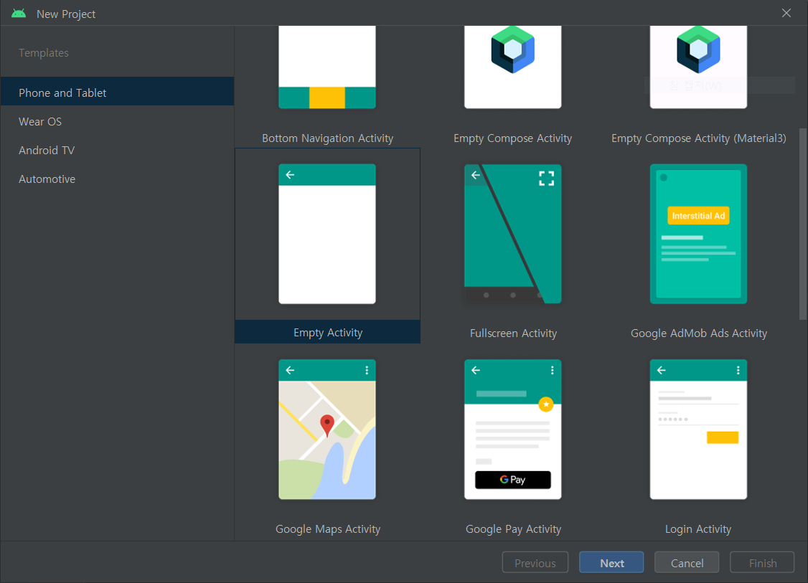Click the Next button
The height and width of the screenshot is (583, 808).
coord(611,562)
